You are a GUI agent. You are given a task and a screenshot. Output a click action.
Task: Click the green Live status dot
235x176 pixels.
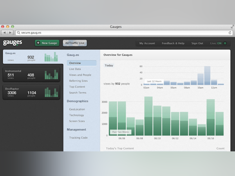coord(225,43)
